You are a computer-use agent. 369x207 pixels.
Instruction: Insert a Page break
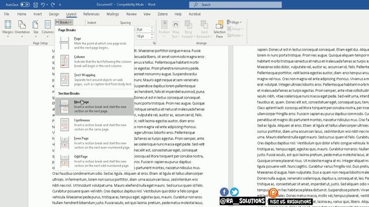click(x=95, y=43)
